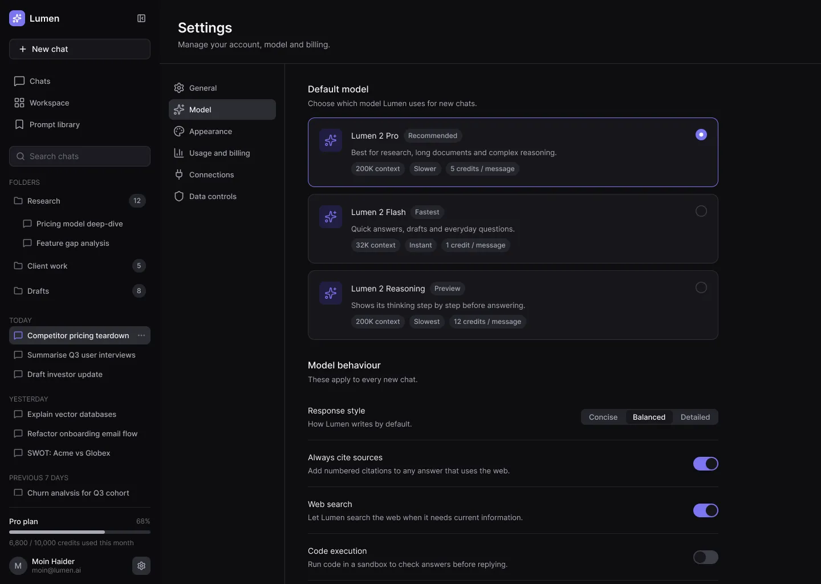
Task: Click the Workspace grid icon
Action: [19, 103]
